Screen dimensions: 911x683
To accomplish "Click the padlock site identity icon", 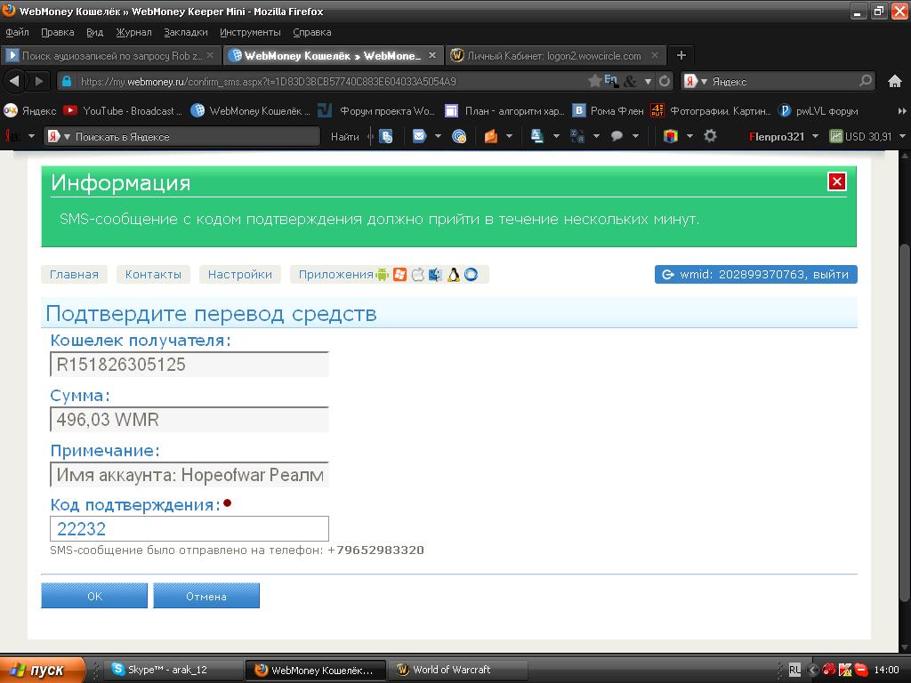I will [67, 81].
